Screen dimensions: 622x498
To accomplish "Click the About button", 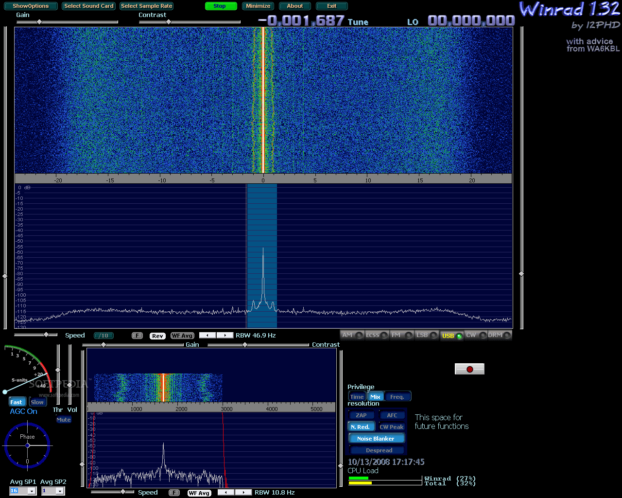I will point(295,6).
